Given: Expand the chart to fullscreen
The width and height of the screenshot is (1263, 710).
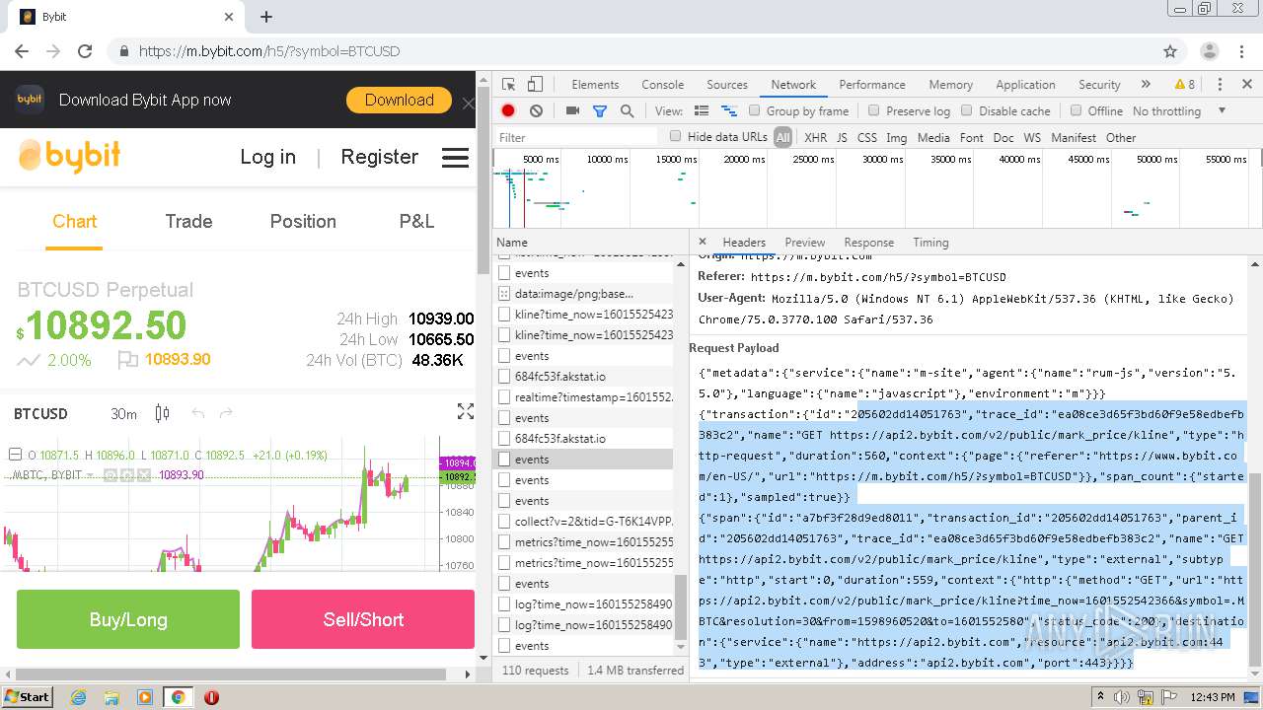Looking at the screenshot, I should point(466,412).
